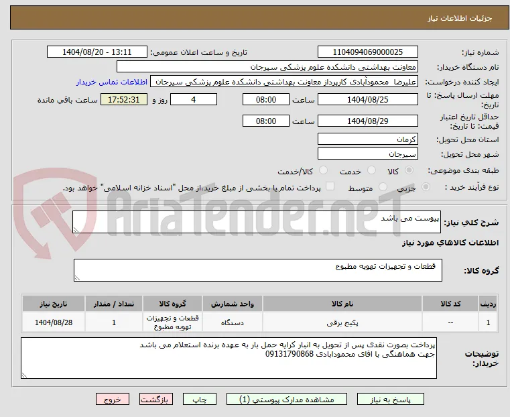510x417 pixels.
Task: Click the خروج exit button
Action: point(113,399)
